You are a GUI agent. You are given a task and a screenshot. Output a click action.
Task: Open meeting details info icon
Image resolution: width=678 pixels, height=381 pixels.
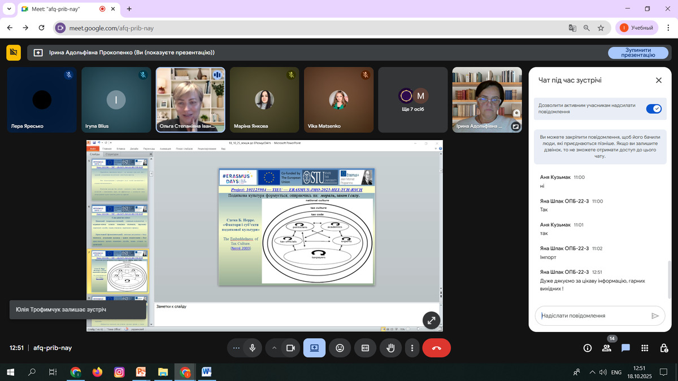[587, 348]
